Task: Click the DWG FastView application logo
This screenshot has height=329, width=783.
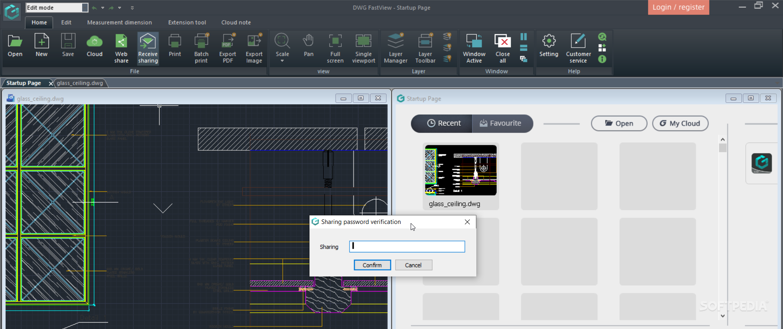Action: click(12, 12)
